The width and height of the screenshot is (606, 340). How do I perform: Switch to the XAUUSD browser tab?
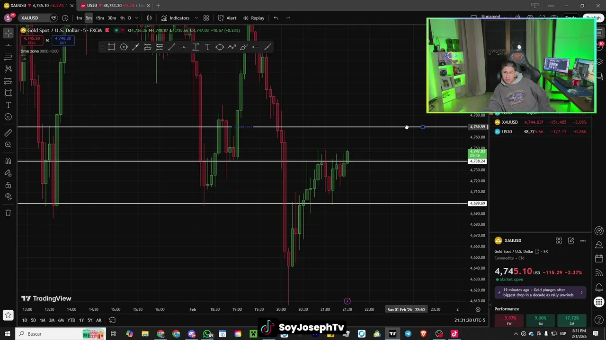(x=37, y=6)
